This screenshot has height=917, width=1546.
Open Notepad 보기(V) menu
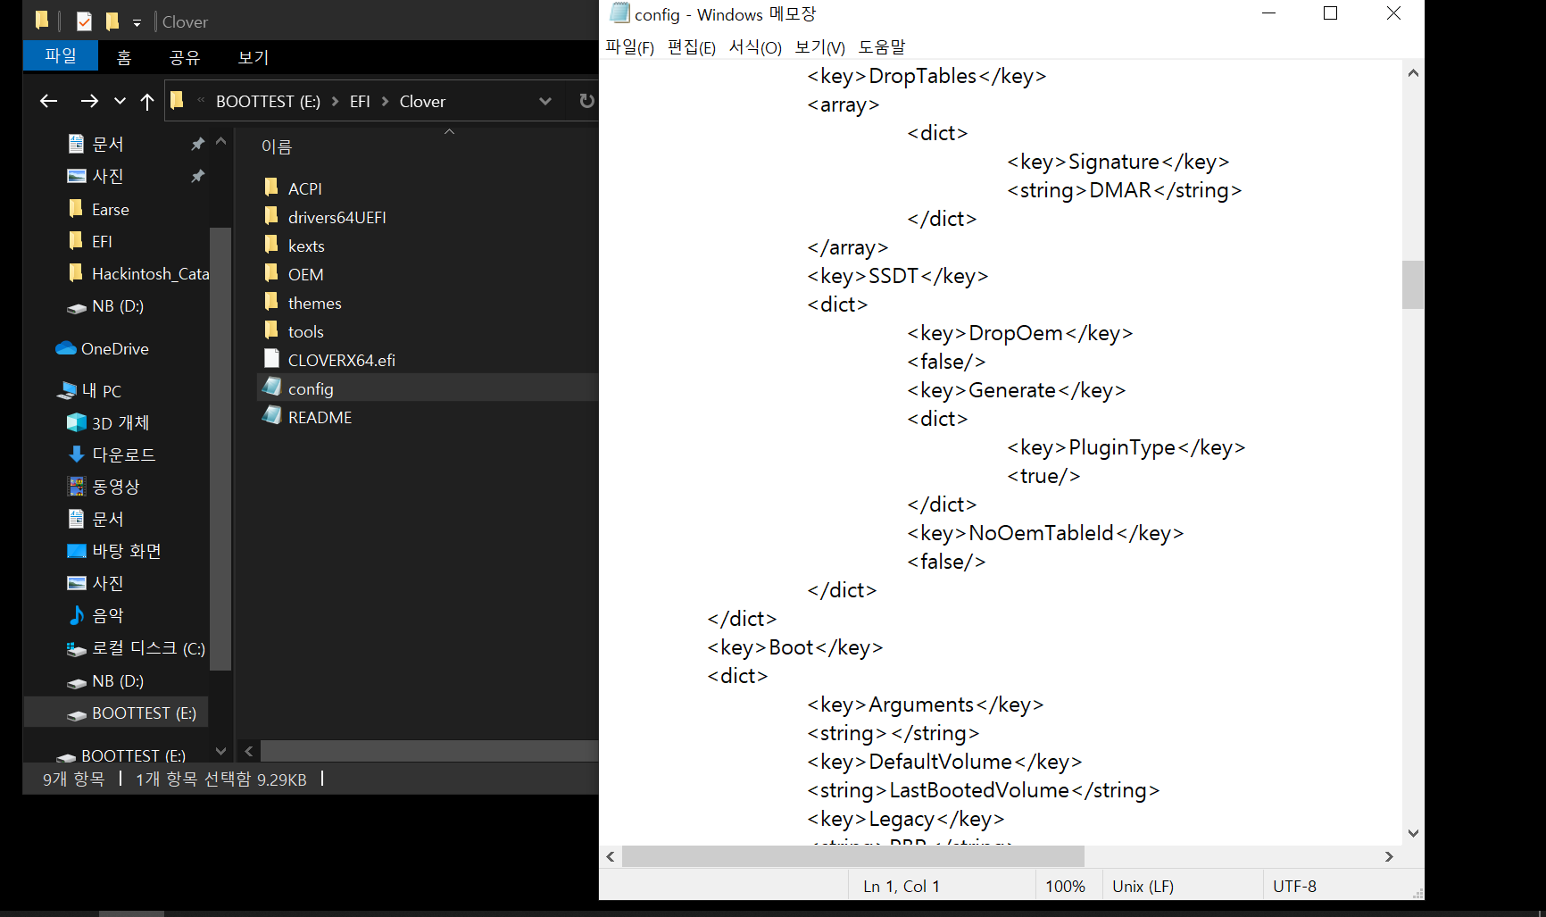(819, 47)
